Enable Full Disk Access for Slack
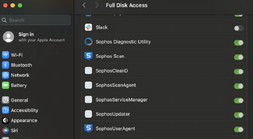This screenshot has height=139, width=253. [239, 28]
